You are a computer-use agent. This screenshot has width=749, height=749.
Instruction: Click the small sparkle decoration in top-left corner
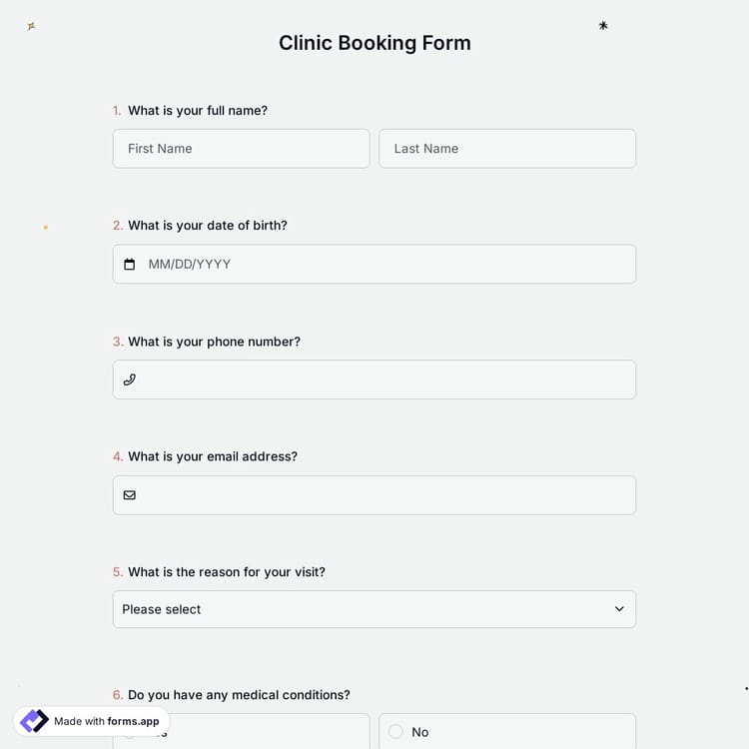[31, 26]
